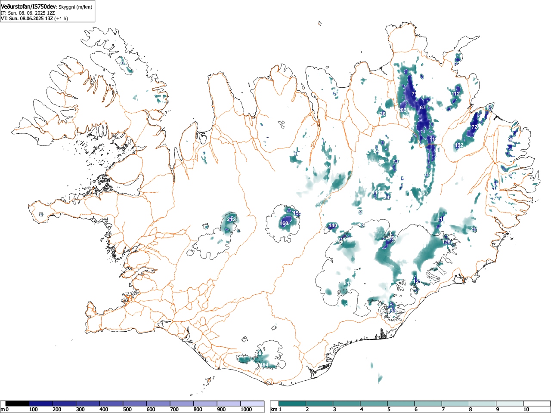Select the 700–800 m legend swatch

(x=182, y=404)
